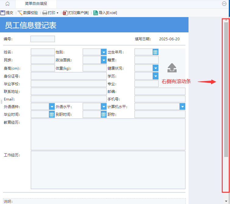Click the 身份证号 input field
Viewport: 230px width, 204px height.
point(69,76)
